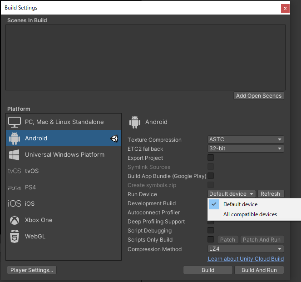Open the Texture Compression dropdown
Viewport: 301px width, 282px height.
246,140
